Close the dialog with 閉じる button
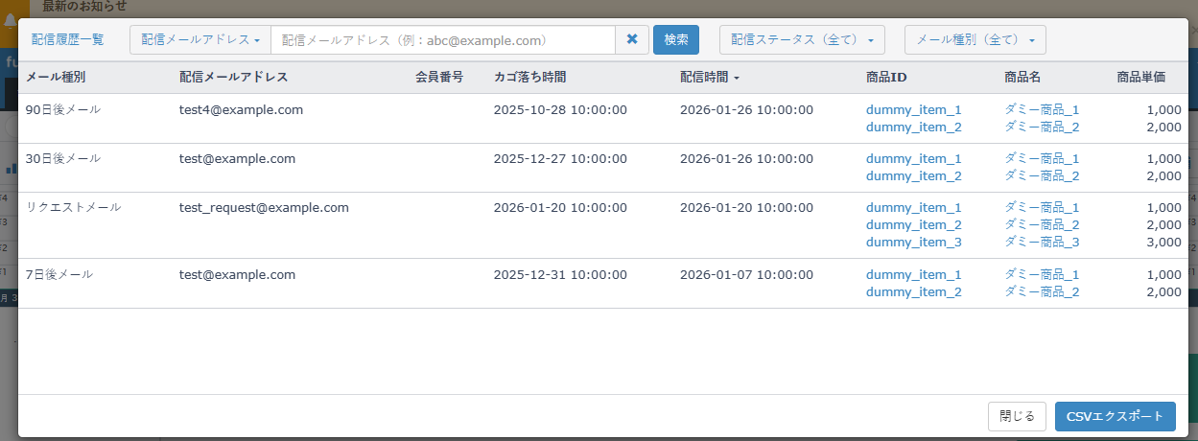This screenshot has width=1198, height=441. click(x=1017, y=416)
